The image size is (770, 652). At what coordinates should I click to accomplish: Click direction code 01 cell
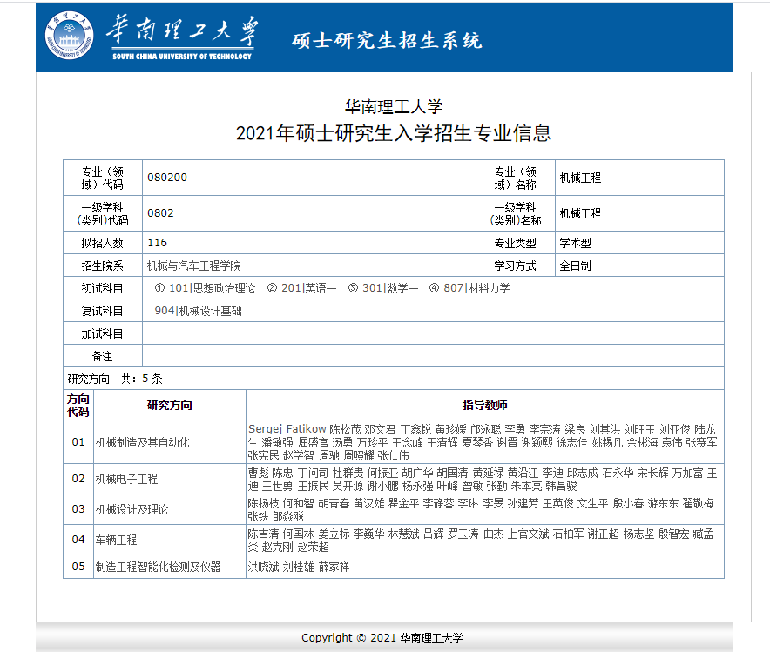78,442
